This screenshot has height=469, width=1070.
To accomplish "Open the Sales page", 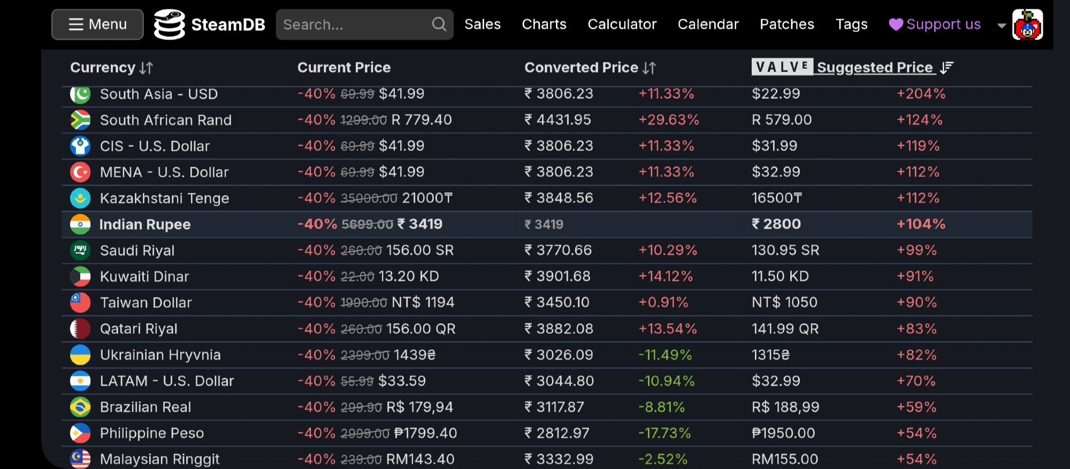I will point(482,25).
